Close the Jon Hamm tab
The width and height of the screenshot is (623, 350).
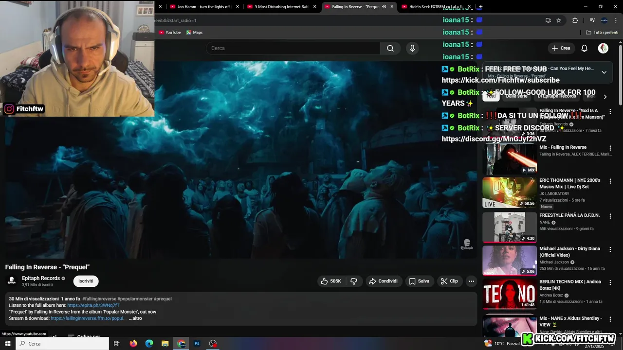pyautogui.click(x=238, y=7)
